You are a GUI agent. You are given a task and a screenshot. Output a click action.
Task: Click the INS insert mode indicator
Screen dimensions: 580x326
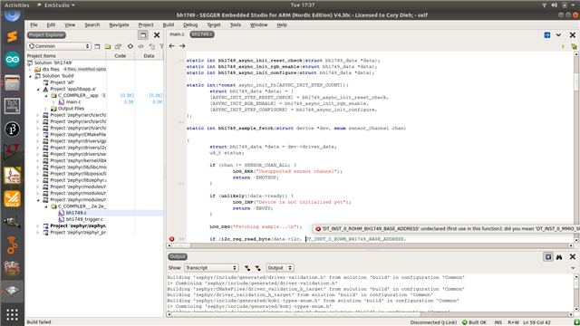coord(498,322)
